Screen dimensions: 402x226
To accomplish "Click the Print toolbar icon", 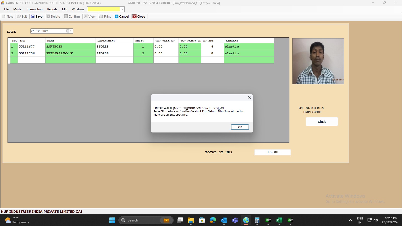I will (101, 17).
